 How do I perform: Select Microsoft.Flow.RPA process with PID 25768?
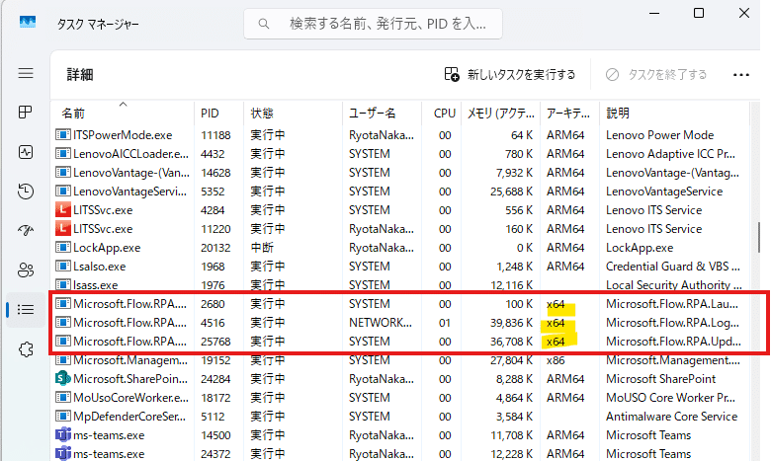(x=400, y=342)
